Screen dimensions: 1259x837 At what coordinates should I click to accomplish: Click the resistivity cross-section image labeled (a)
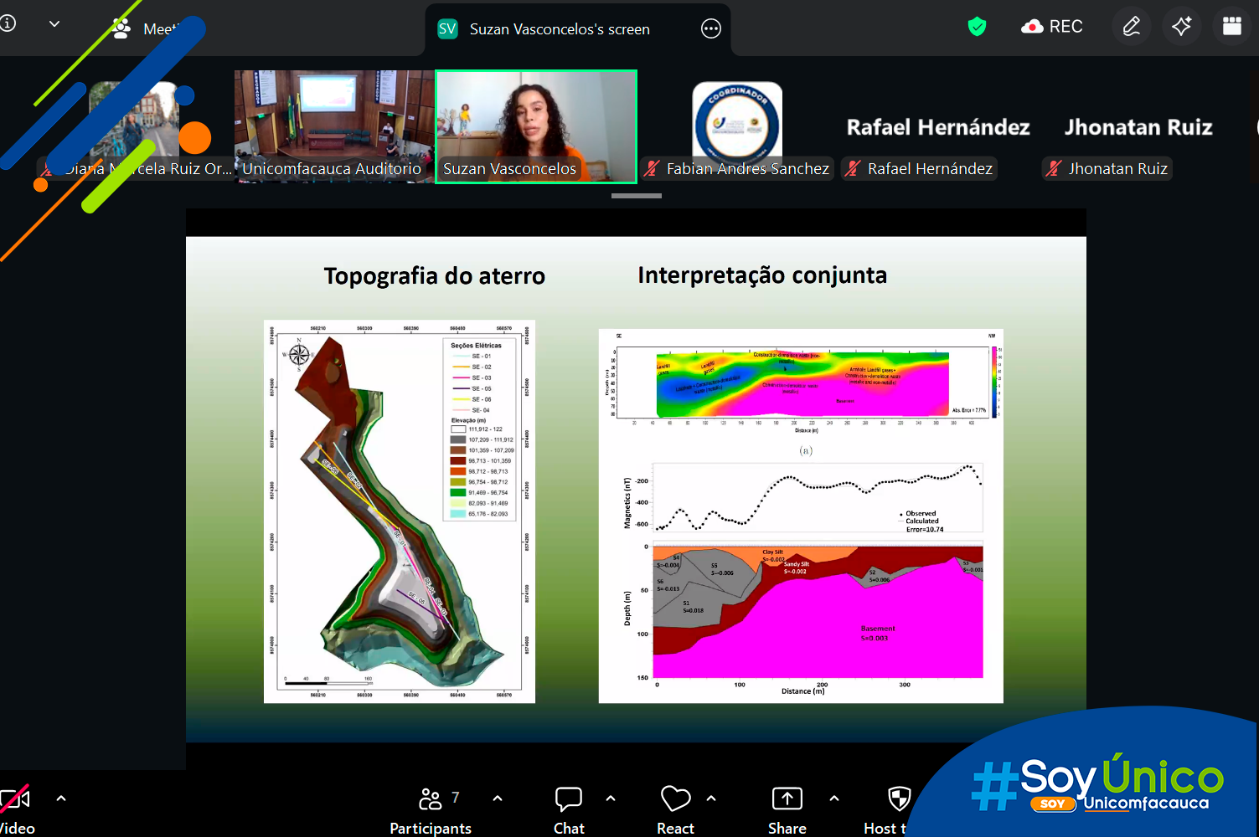click(x=802, y=383)
